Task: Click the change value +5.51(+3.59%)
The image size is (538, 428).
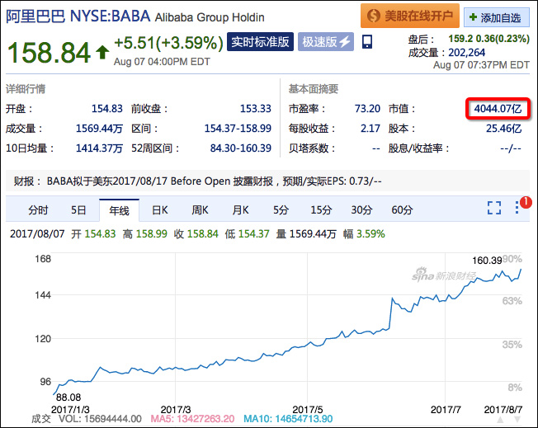Action: tap(168, 43)
